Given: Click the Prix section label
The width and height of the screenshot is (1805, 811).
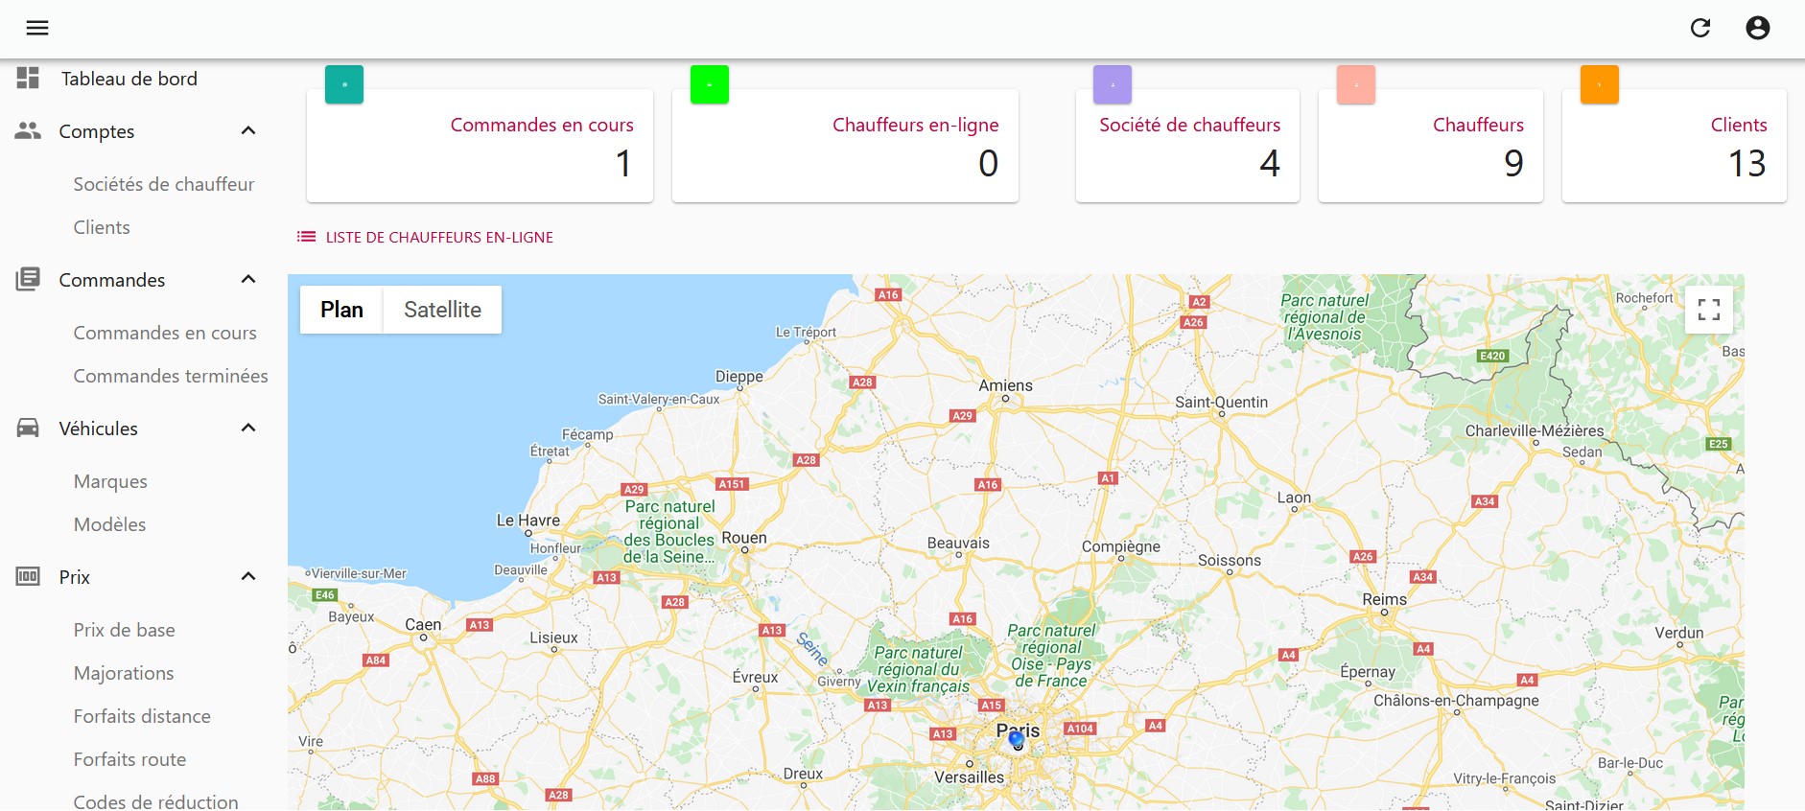Looking at the screenshot, I should [75, 577].
